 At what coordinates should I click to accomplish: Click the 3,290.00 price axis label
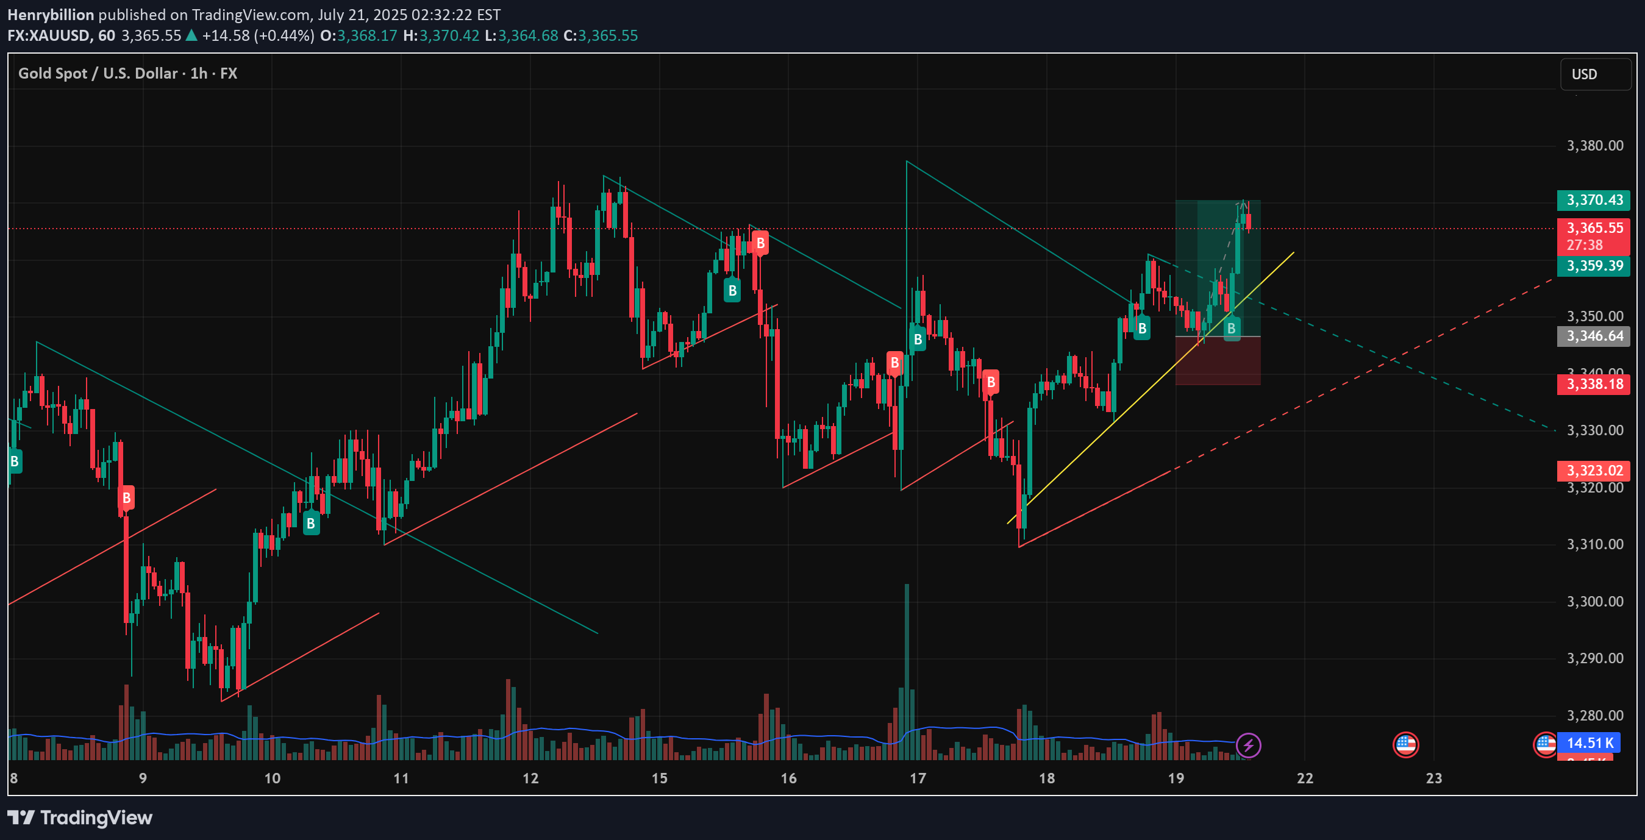[1594, 658]
